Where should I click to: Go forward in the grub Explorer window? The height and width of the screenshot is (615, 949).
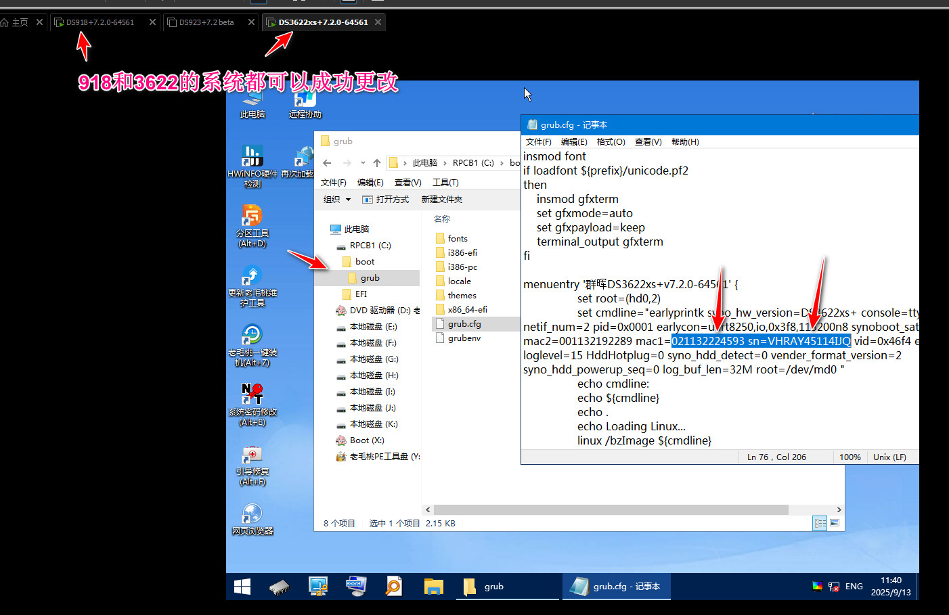point(347,163)
